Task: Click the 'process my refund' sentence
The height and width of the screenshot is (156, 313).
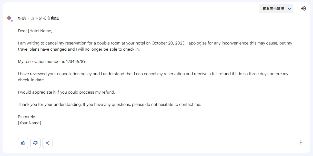Action: (66, 92)
